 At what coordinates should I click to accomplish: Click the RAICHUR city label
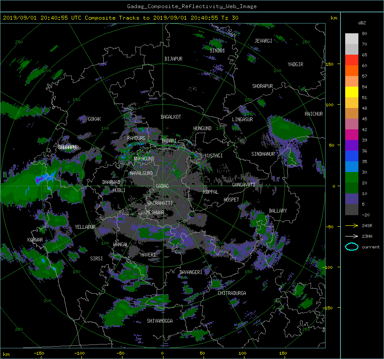click(x=314, y=114)
